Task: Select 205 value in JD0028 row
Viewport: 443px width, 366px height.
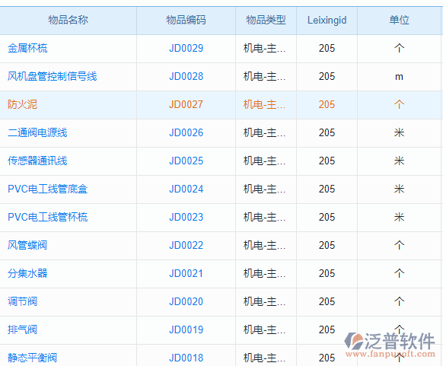Action: tap(327, 76)
